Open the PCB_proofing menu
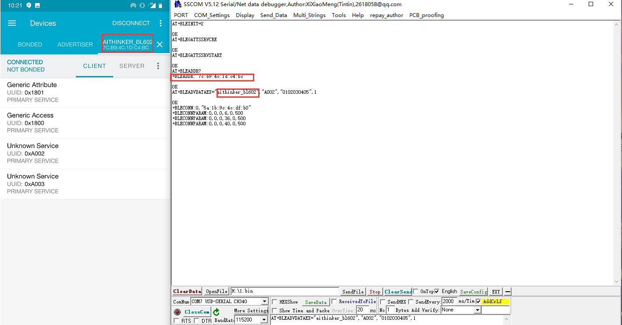622x325 pixels. point(427,15)
